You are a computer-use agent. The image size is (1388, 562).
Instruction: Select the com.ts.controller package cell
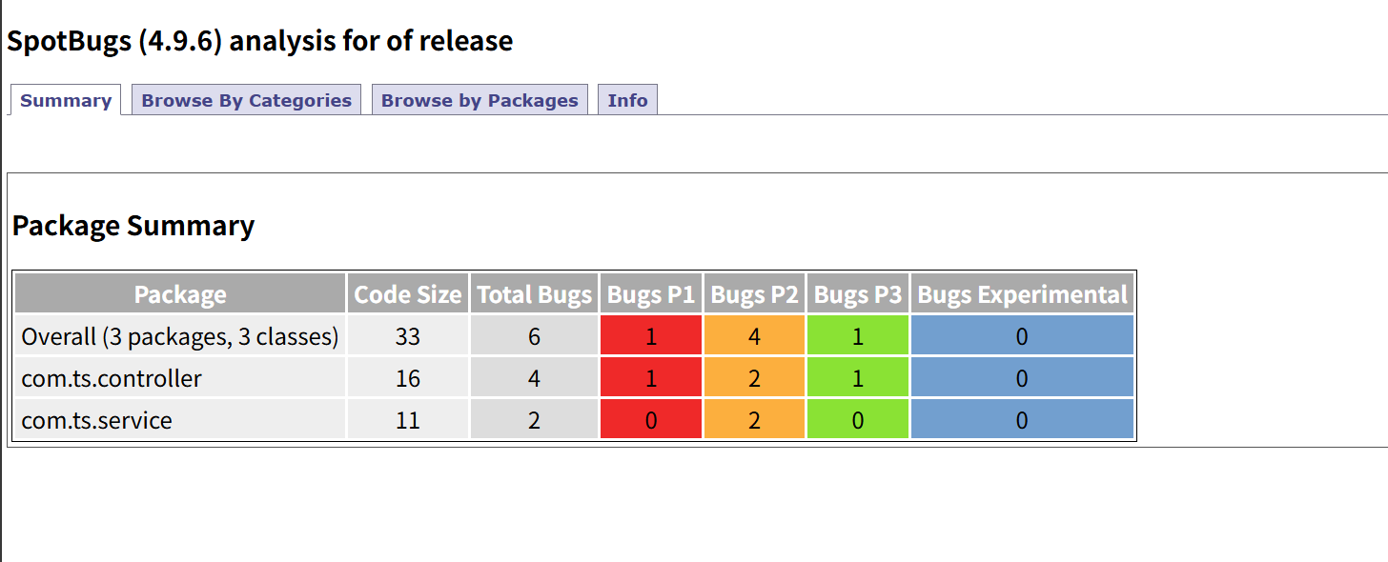pyautogui.click(x=180, y=378)
